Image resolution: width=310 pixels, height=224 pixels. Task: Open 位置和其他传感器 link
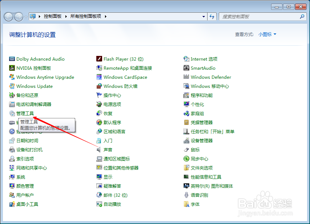coord(121,168)
